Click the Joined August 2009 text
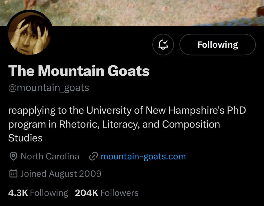 (61, 173)
